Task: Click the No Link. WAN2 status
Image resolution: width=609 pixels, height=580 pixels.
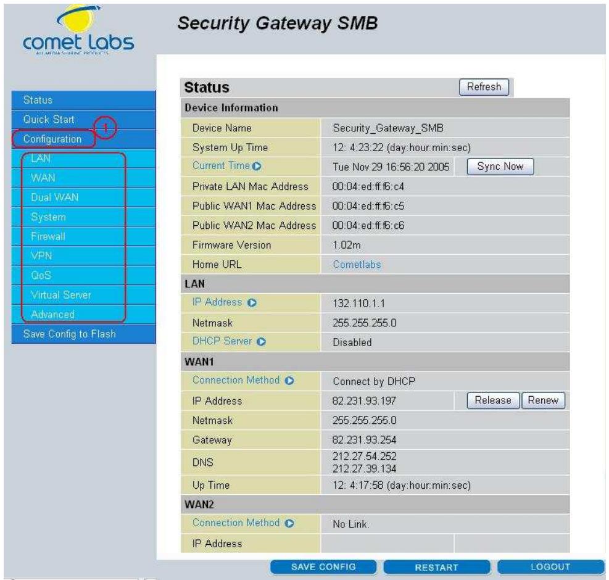Action: click(350, 524)
